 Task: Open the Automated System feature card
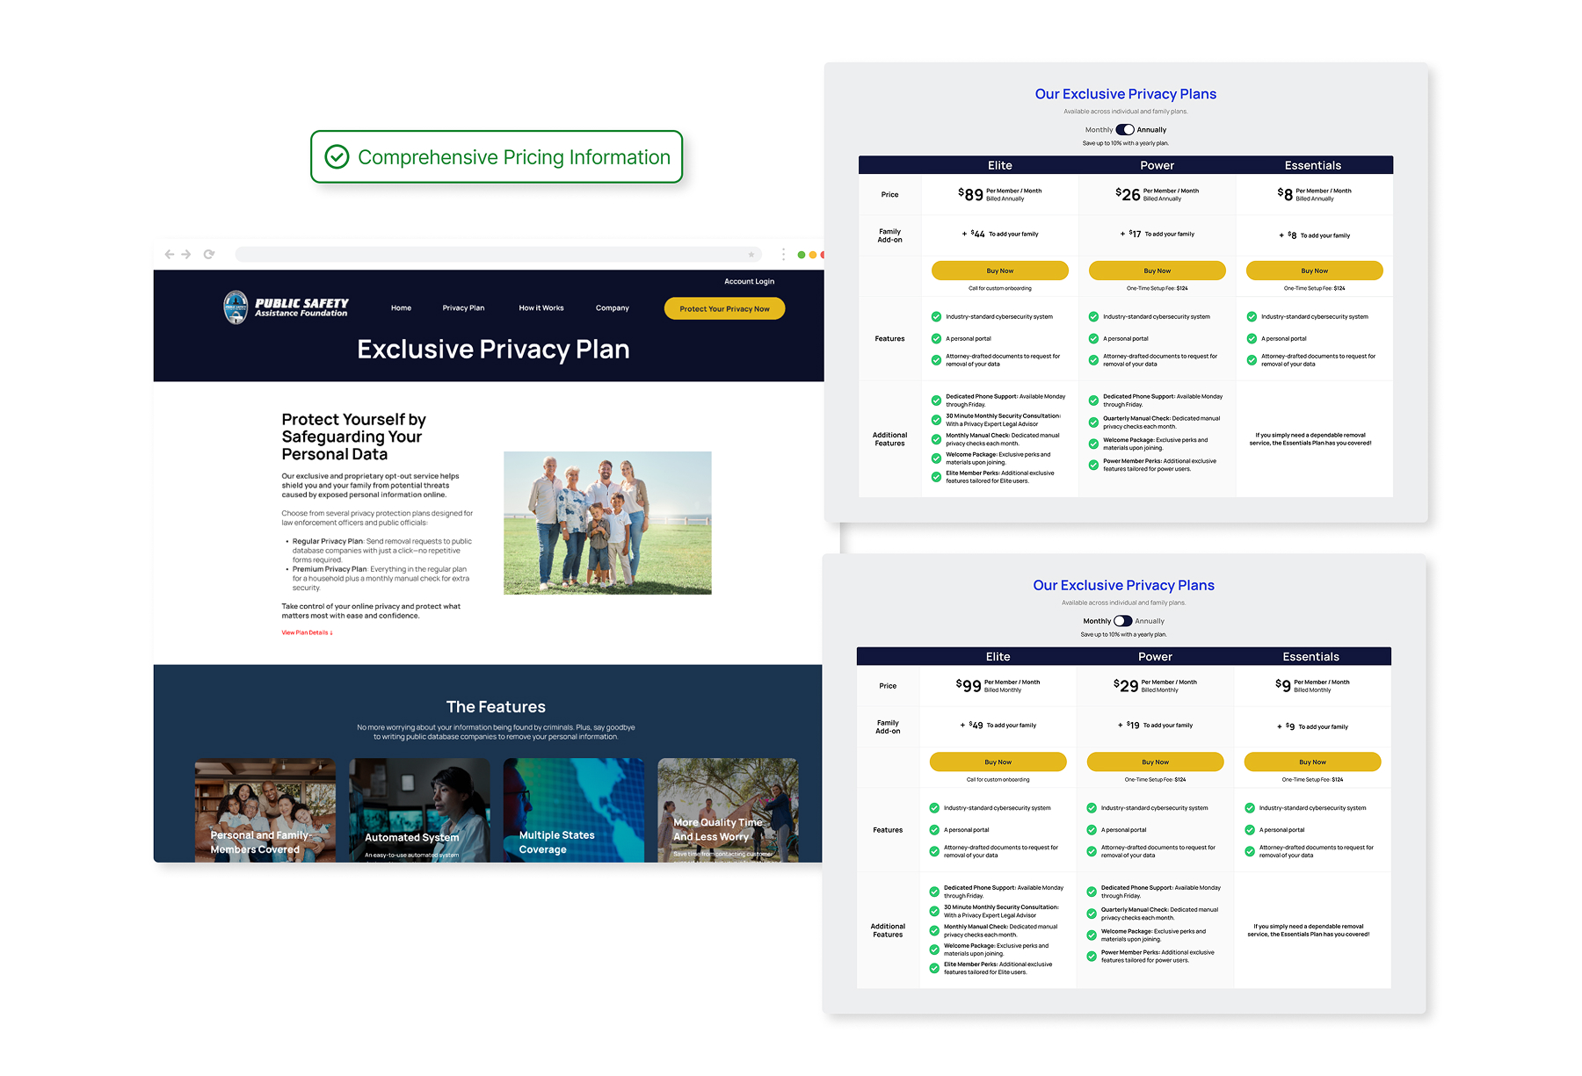tap(419, 810)
